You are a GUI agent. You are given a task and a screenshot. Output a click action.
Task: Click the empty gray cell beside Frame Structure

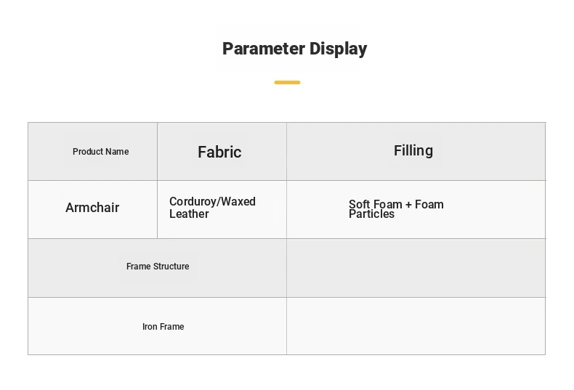click(x=416, y=268)
